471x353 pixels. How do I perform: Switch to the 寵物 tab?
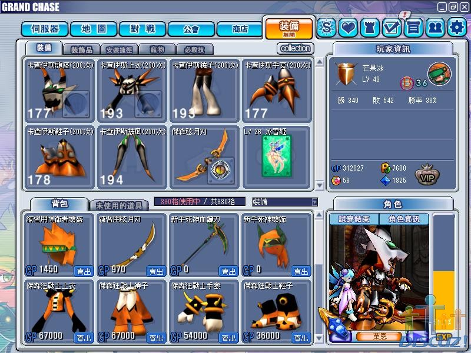pyautogui.click(x=157, y=49)
